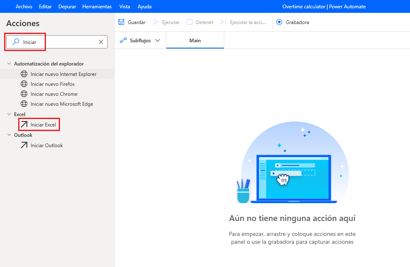
Task: Select Iniciar nuevo Firefox globe icon
Action: (24, 84)
